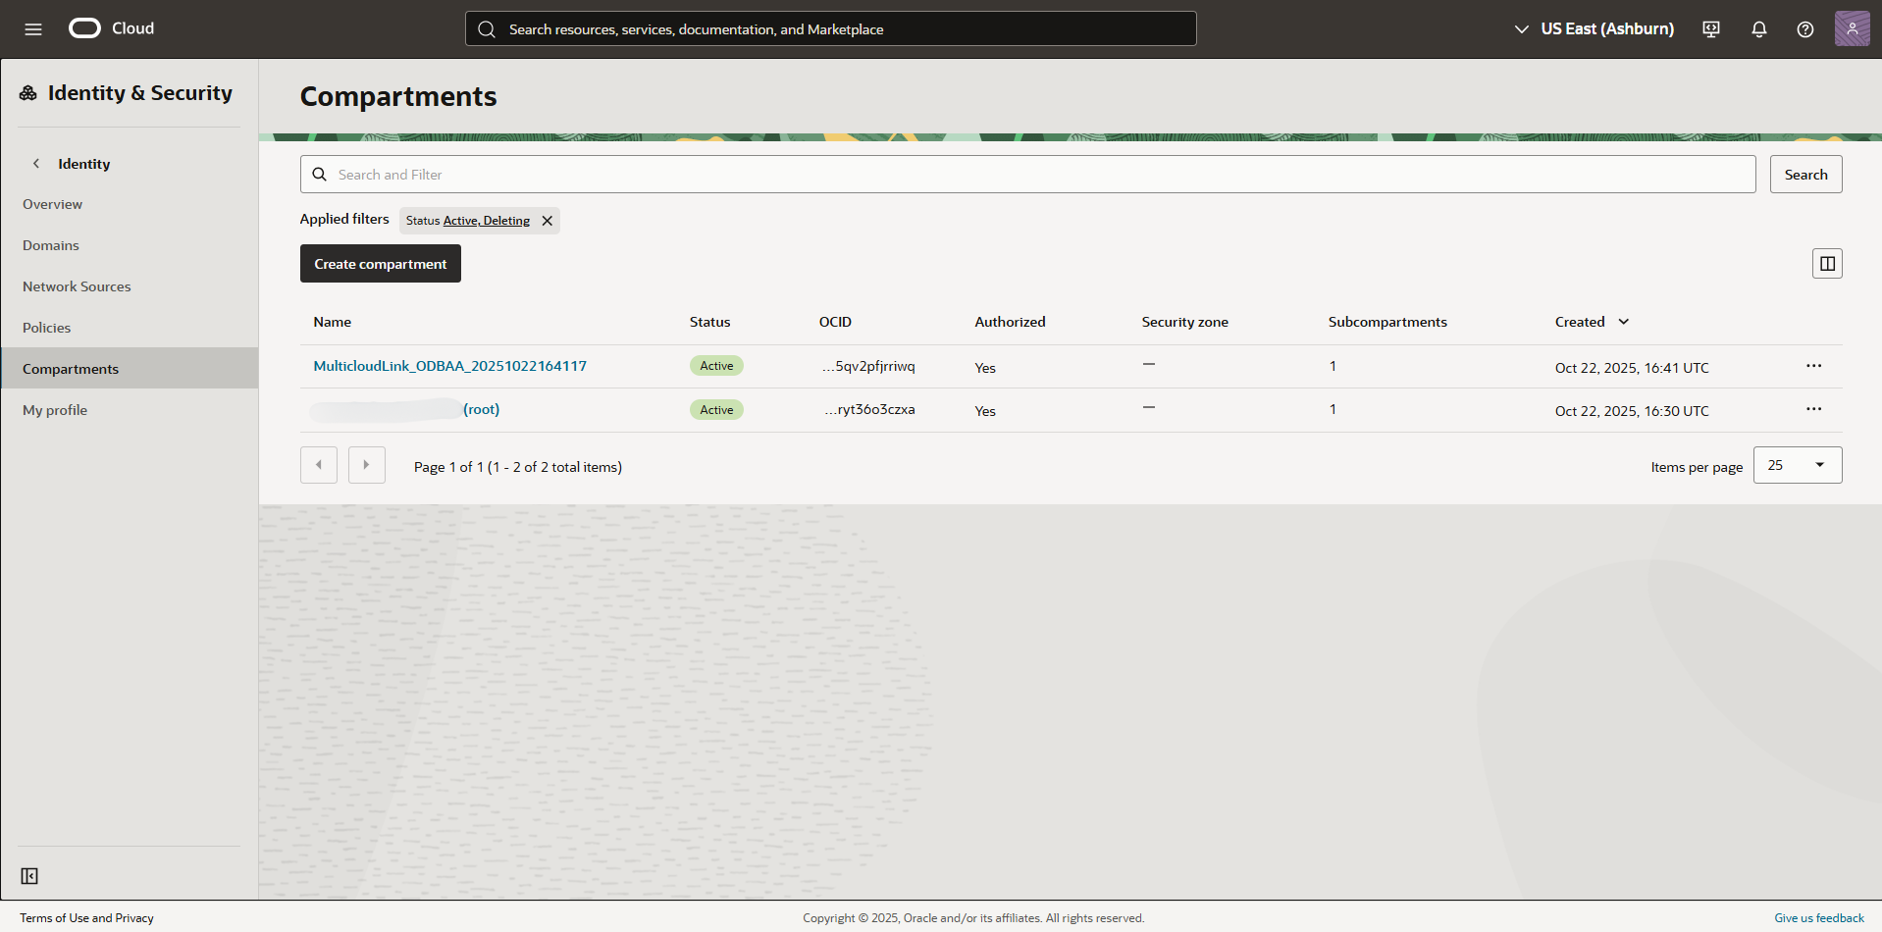Image resolution: width=1882 pixels, height=932 pixels.
Task: Open Policies in the Identity sidebar
Action: tap(46, 327)
